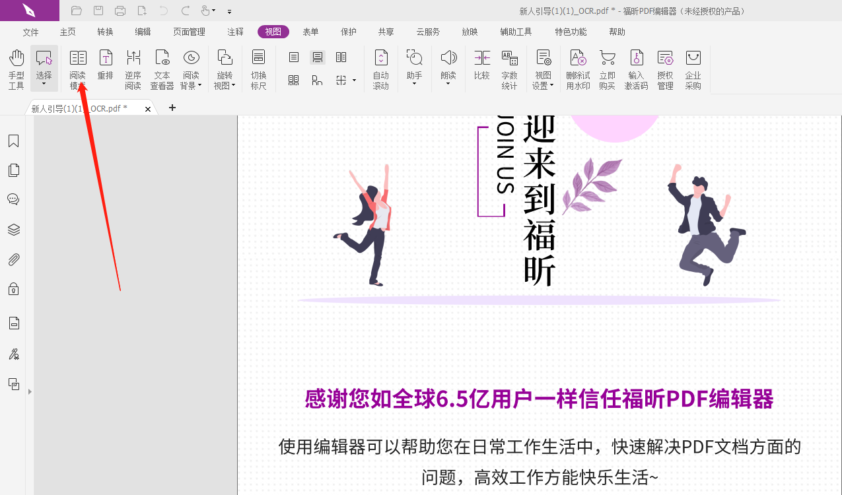This screenshot has height=495, width=842.
Task: Switch to the 表单 ribbon tab
Action: tap(310, 31)
